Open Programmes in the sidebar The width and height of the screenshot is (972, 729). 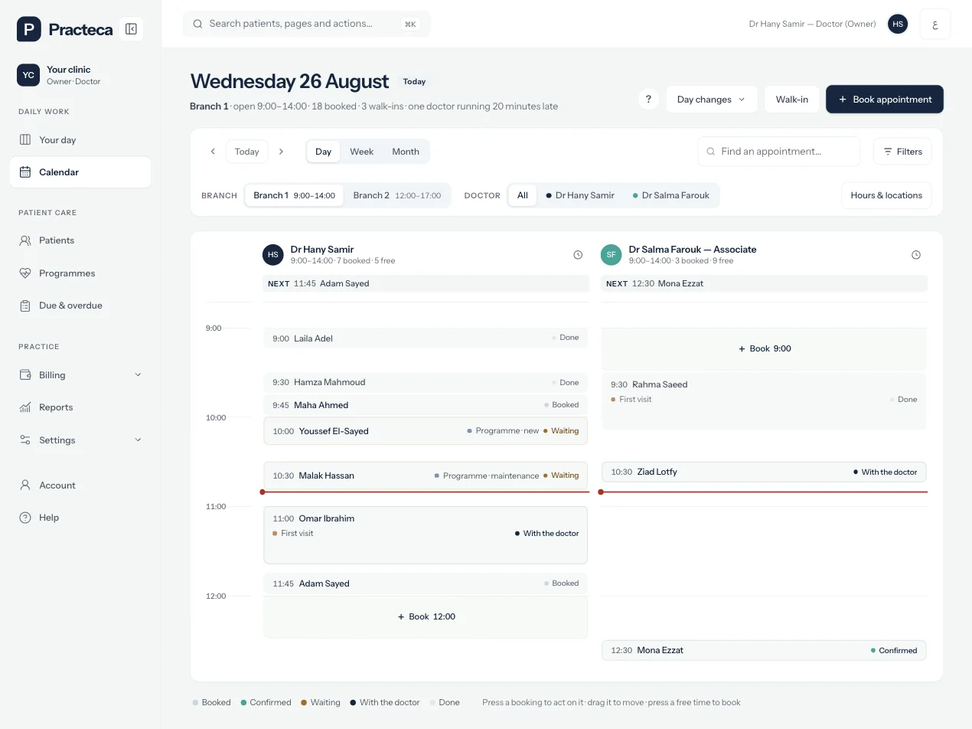tap(80, 273)
